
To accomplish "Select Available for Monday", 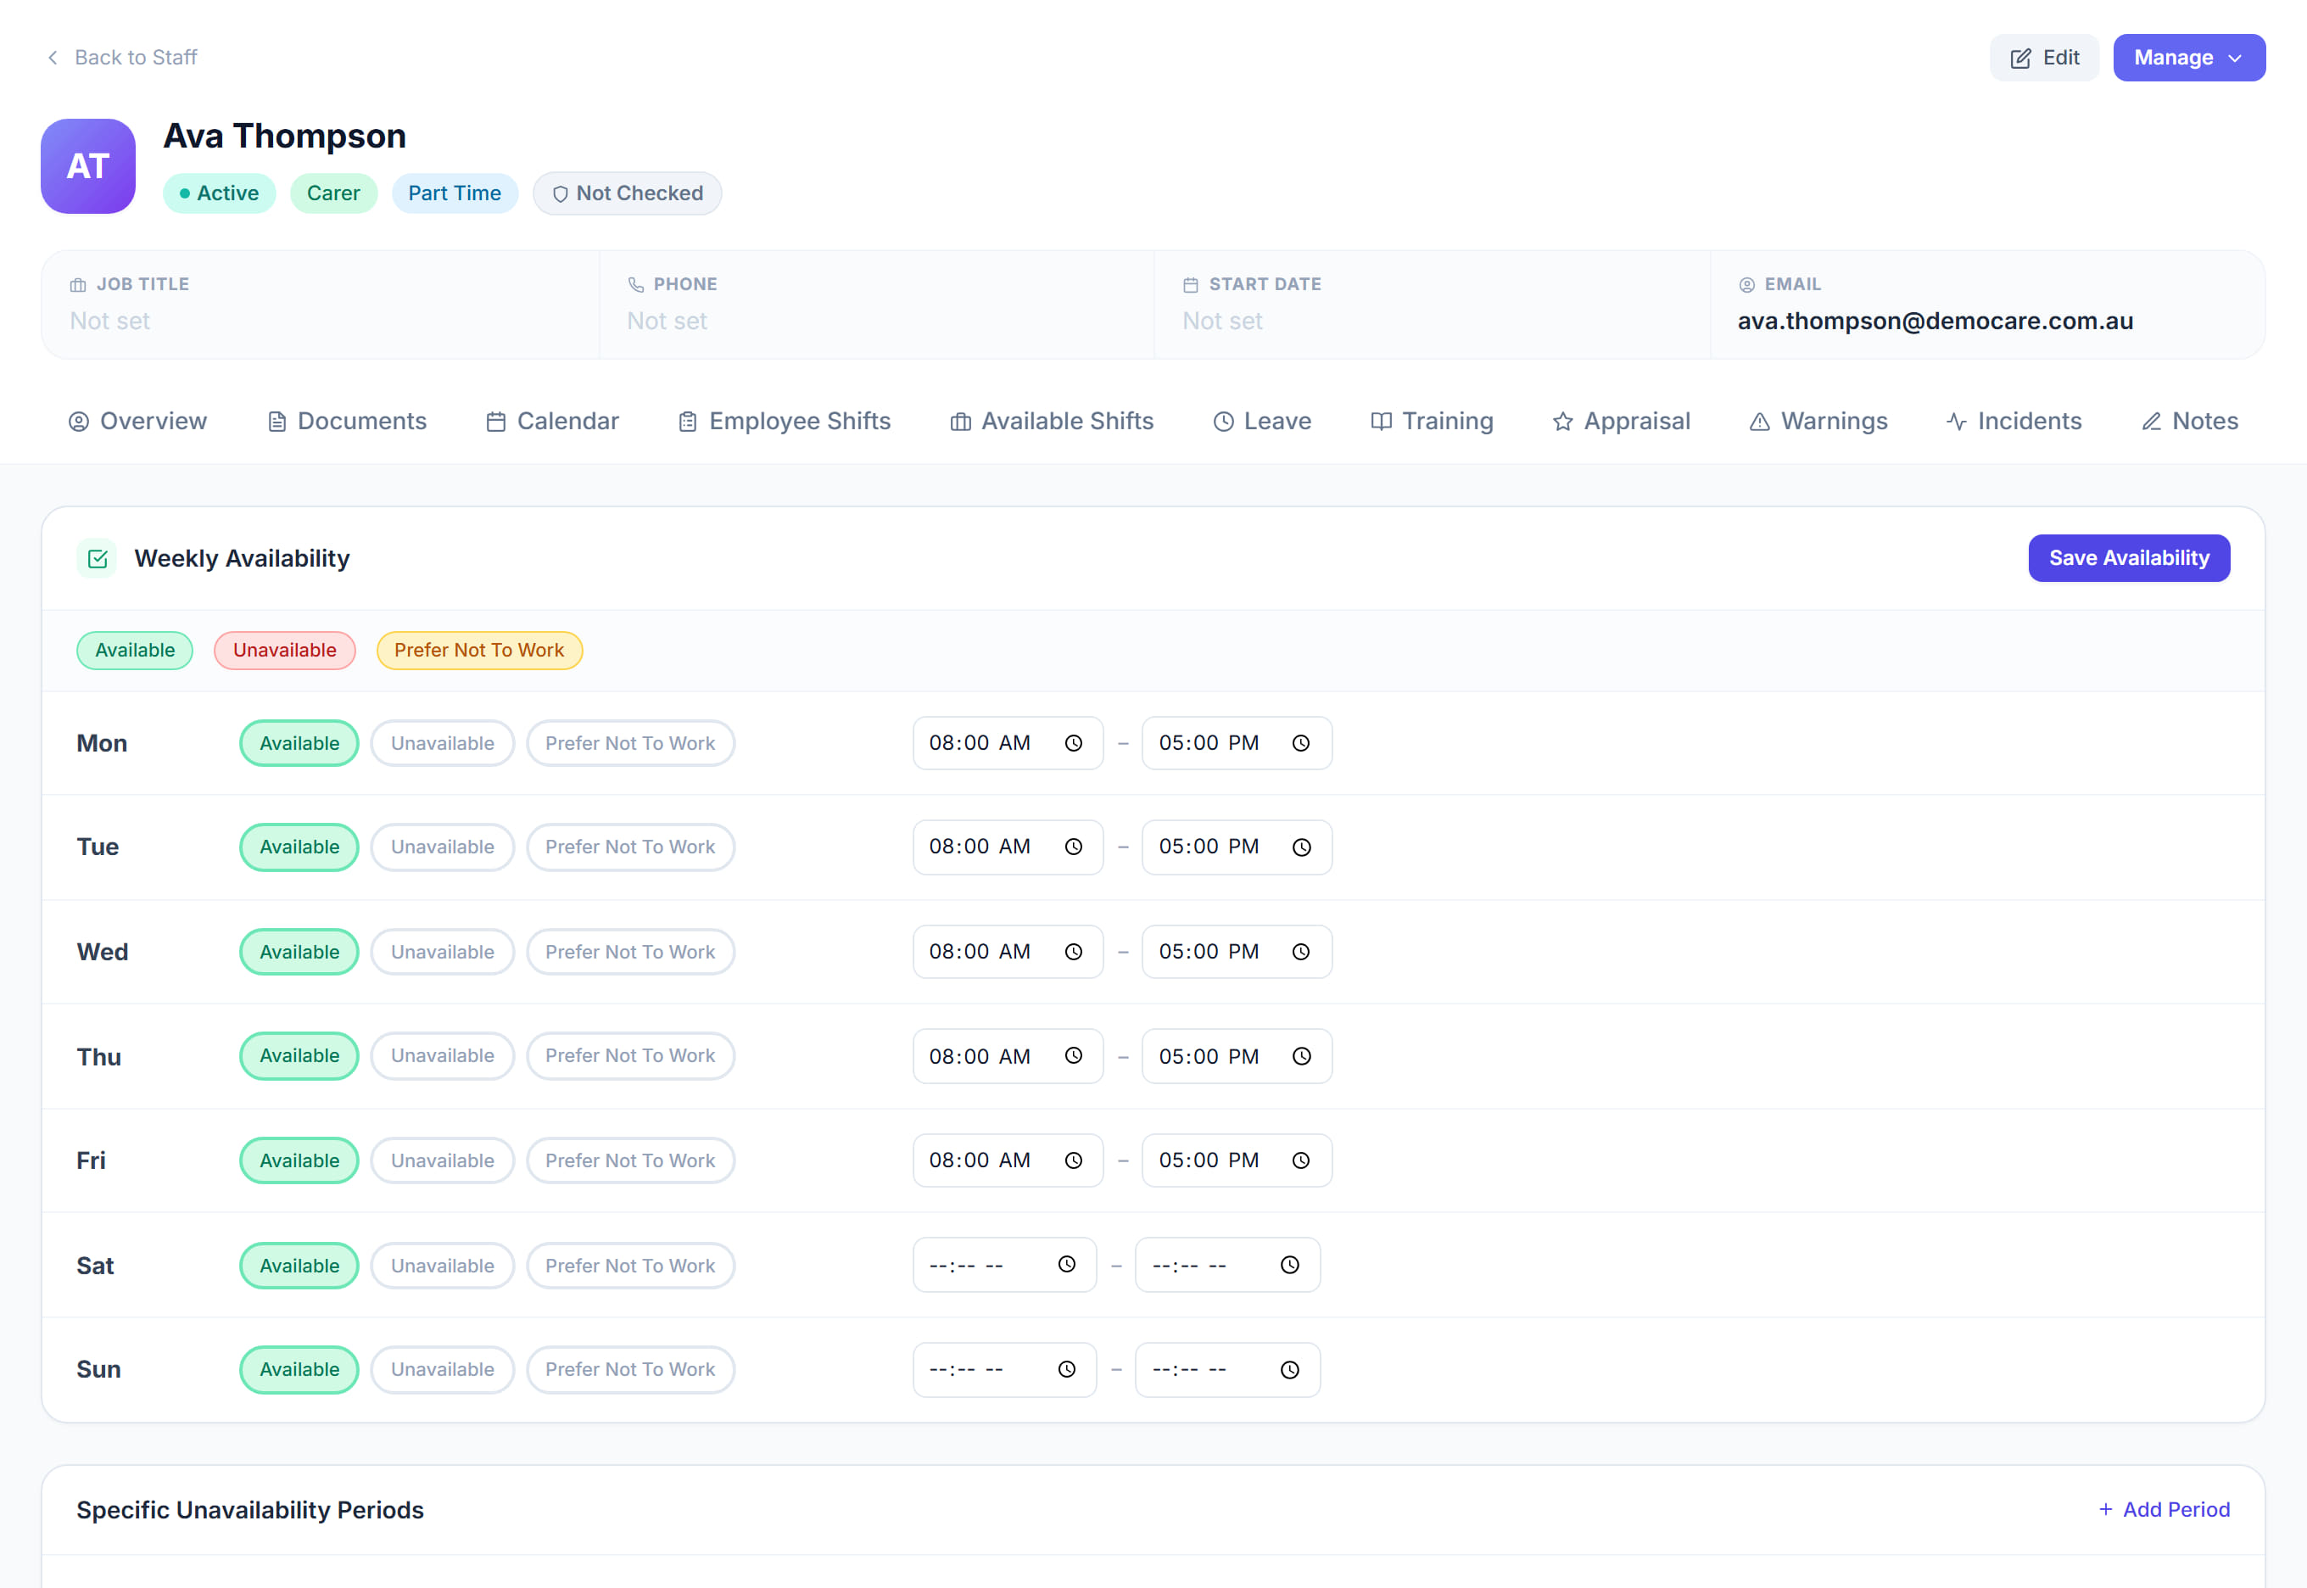I will [299, 743].
